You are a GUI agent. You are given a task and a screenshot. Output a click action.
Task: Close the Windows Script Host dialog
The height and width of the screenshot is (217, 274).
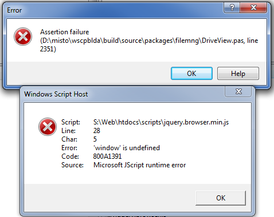(x=238, y=91)
